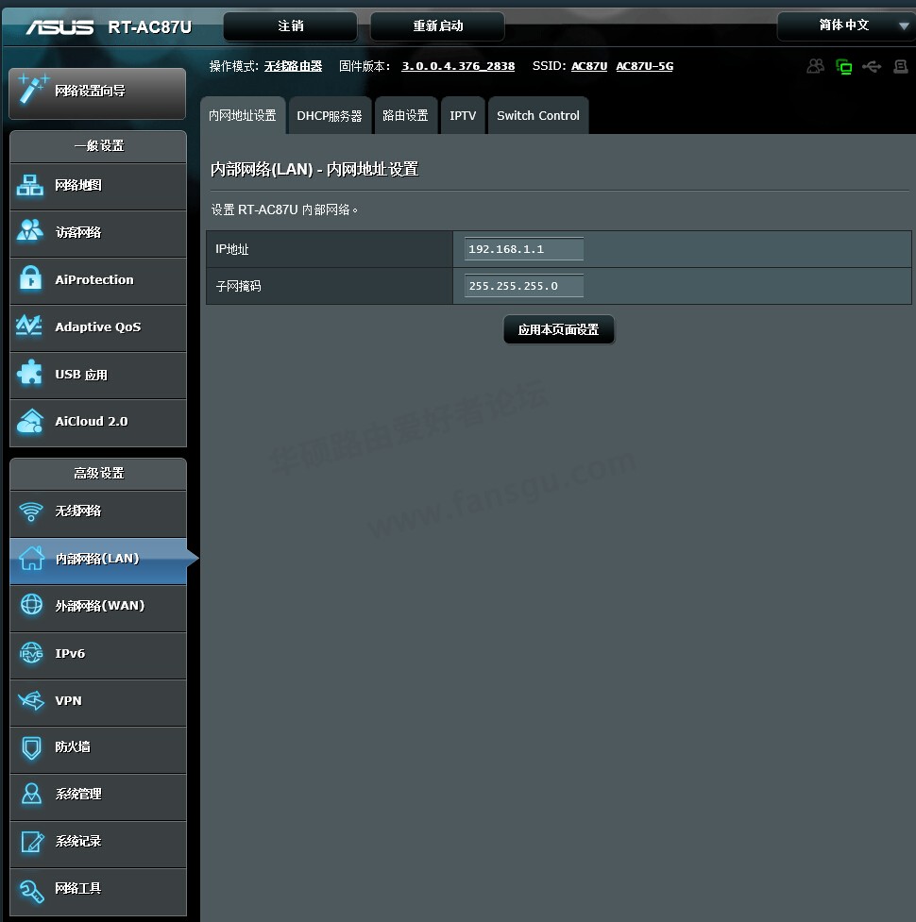The width and height of the screenshot is (916, 922).
Task: Click the Guest Network (访客网络) people icon
Action: pos(30,230)
